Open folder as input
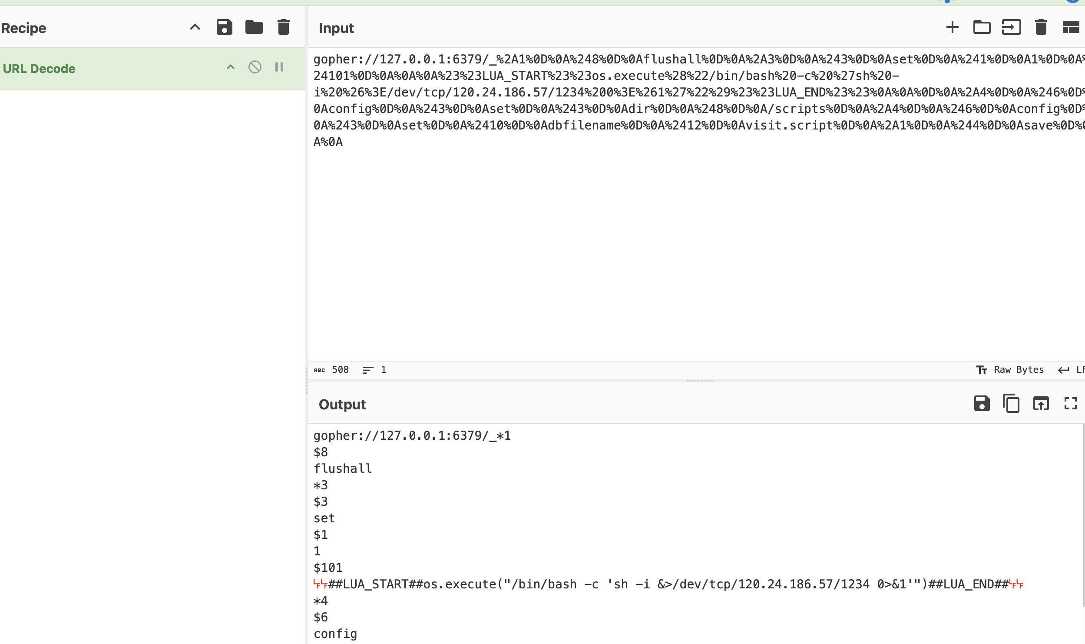Screen dimensions: 1085x644 click(982, 27)
